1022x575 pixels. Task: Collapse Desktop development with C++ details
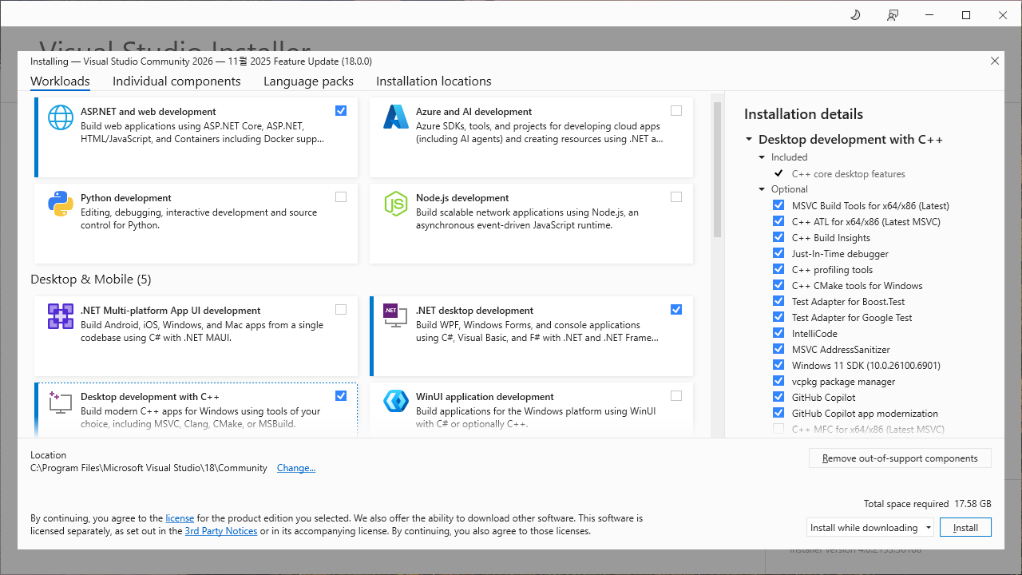point(749,140)
